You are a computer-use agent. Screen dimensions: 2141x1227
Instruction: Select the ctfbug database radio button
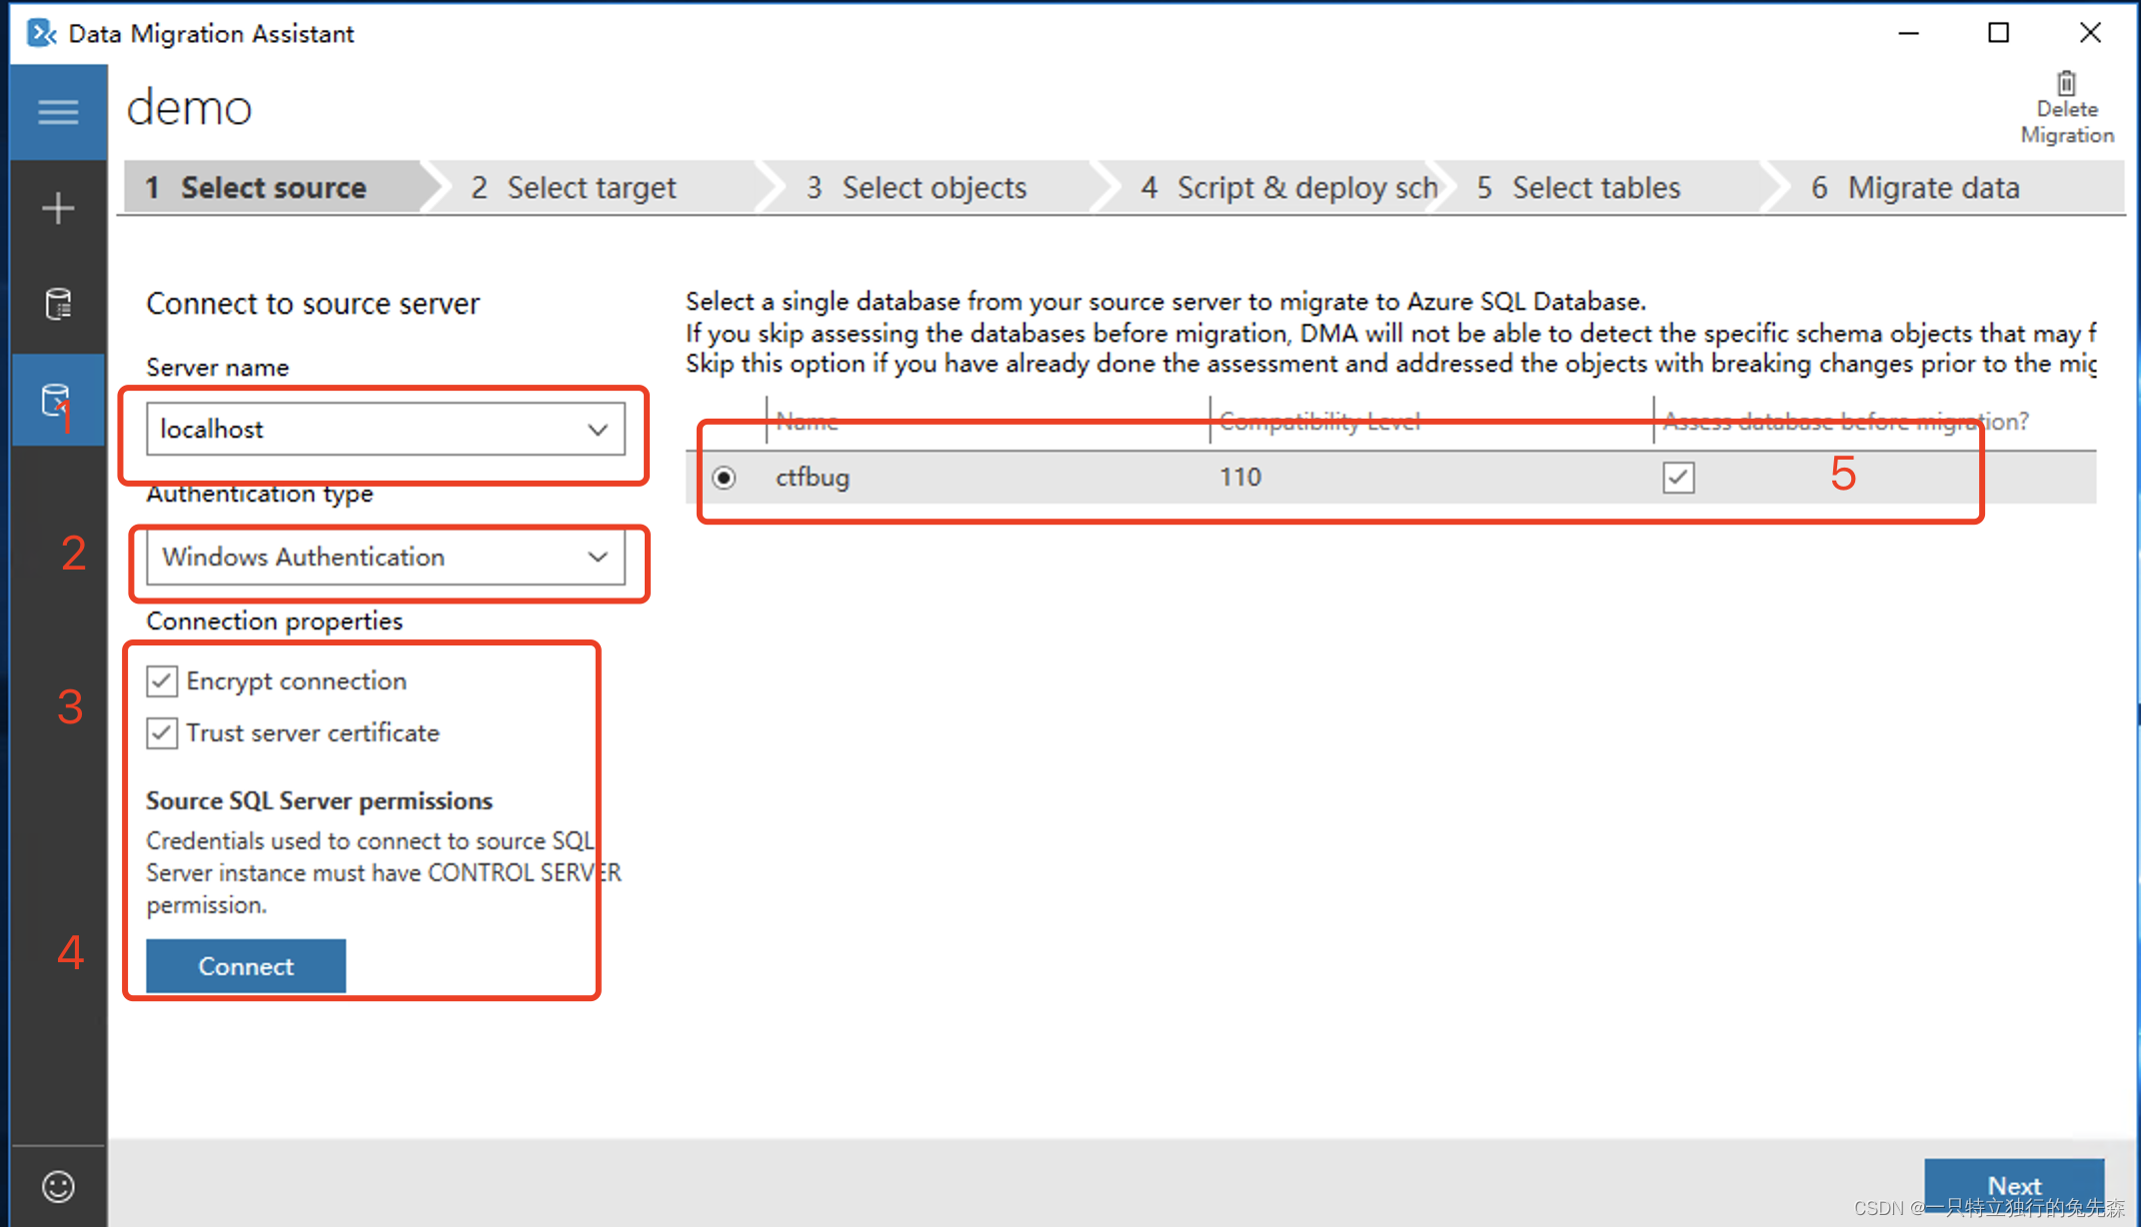point(724,476)
